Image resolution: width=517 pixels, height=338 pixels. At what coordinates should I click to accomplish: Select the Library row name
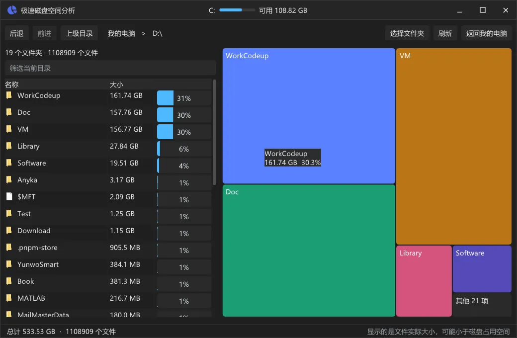click(28, 146)
